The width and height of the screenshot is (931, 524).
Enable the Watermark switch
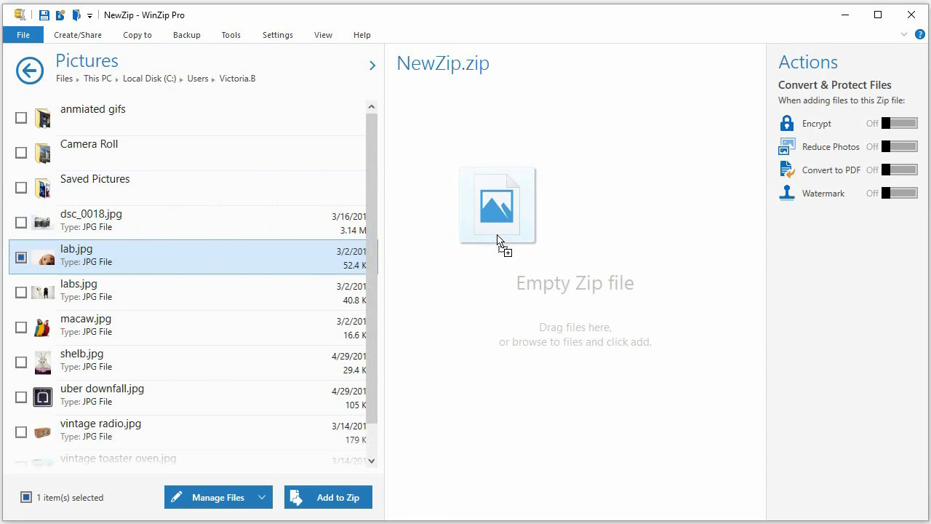click(x=900, y=193)
